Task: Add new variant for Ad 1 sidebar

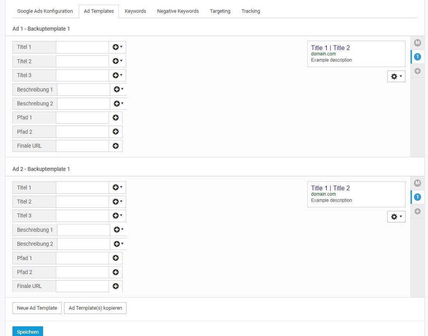Action: tap(418, 71)
